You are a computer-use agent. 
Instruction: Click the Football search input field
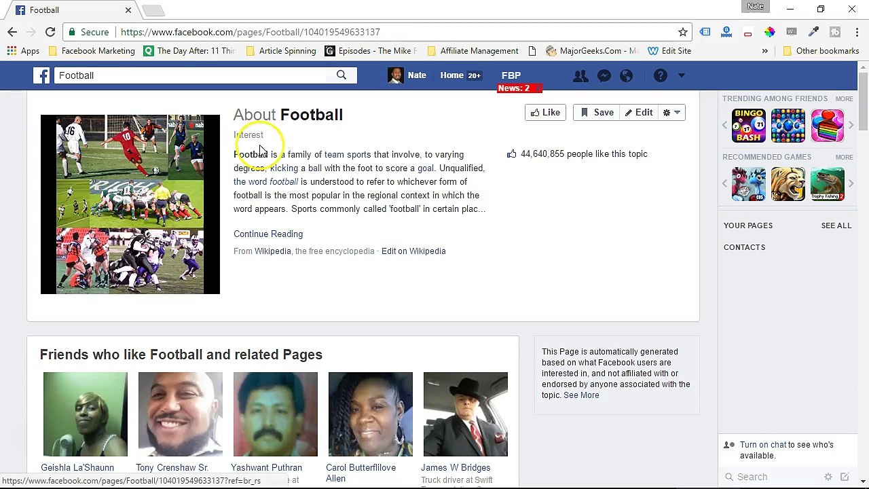pos(190,75)
